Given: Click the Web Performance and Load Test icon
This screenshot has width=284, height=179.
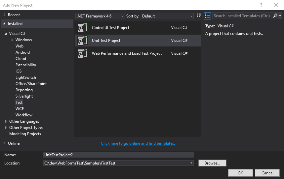Looking at the screenshot, I should point(82,53).
